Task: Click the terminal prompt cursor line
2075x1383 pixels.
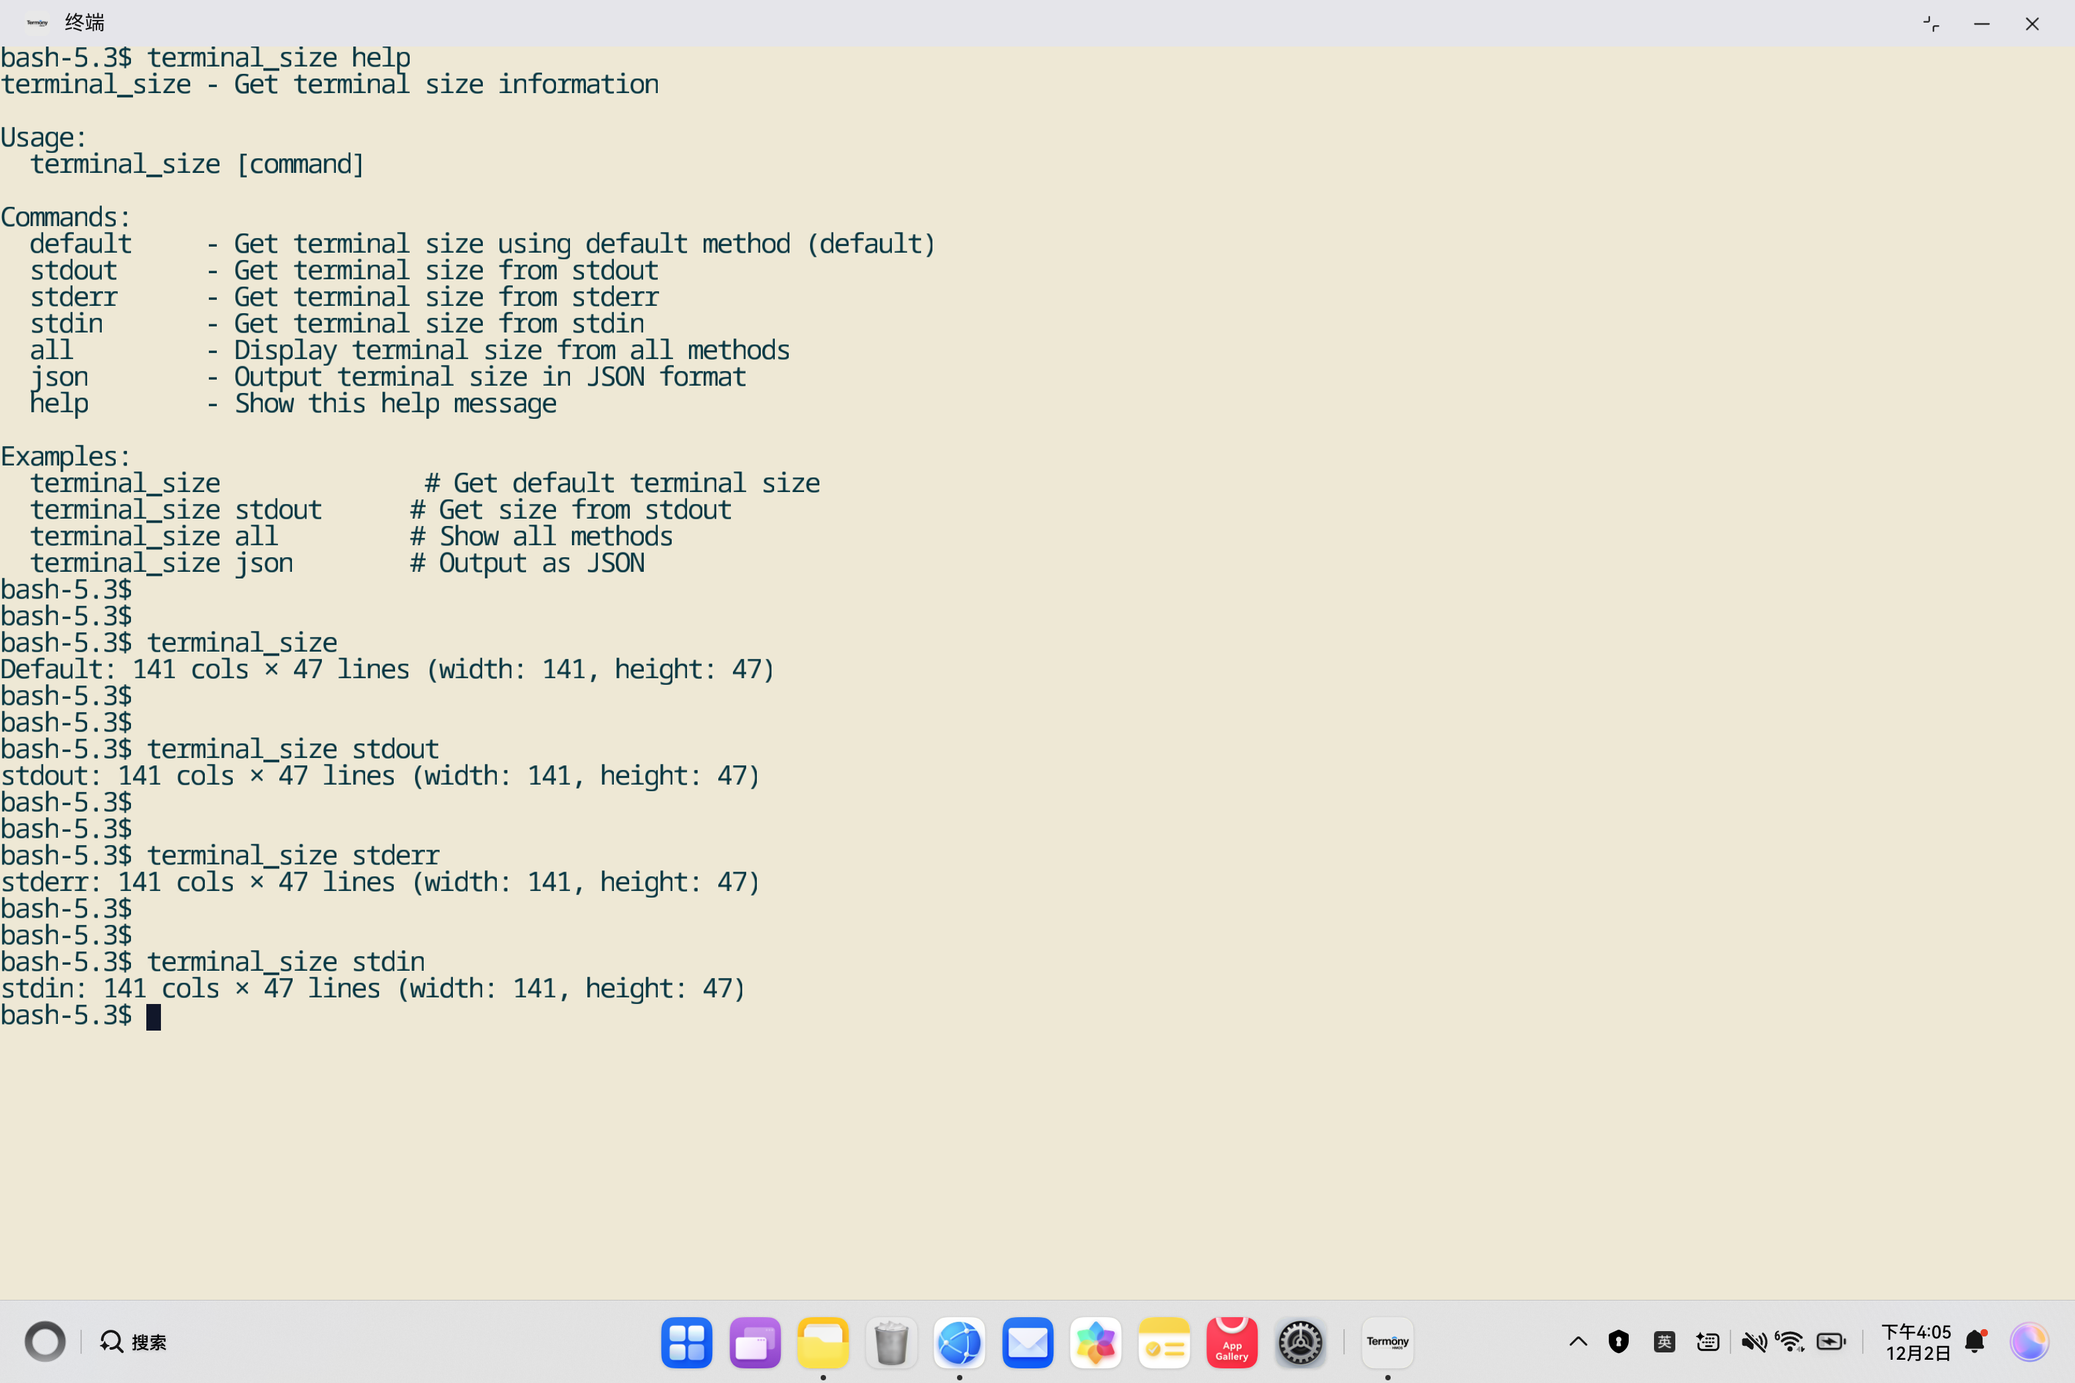Action: 154,1017
